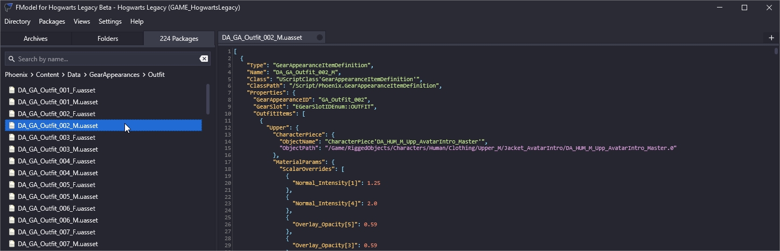This screenshot has width=780, height=251.
Task: Click the "Overlay_Opacity[5]" key on line 26
Action: (x=324, y=224)
